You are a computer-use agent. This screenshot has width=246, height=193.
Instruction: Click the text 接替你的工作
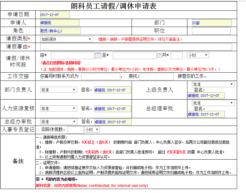pos(192,76)
